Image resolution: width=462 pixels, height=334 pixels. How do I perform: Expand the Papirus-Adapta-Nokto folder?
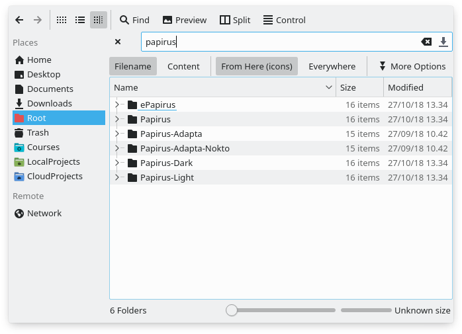(x=117, y=148)
